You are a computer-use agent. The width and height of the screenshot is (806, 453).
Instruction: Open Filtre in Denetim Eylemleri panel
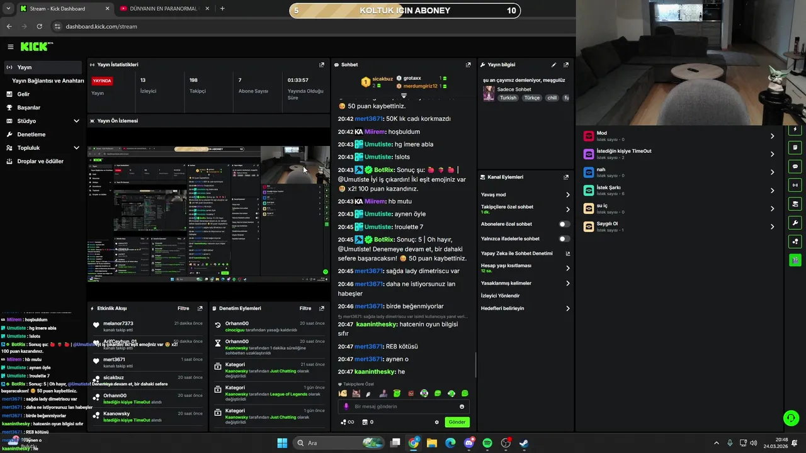click(305, 309)
